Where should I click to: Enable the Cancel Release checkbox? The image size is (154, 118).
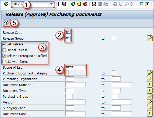pos(4,50)
